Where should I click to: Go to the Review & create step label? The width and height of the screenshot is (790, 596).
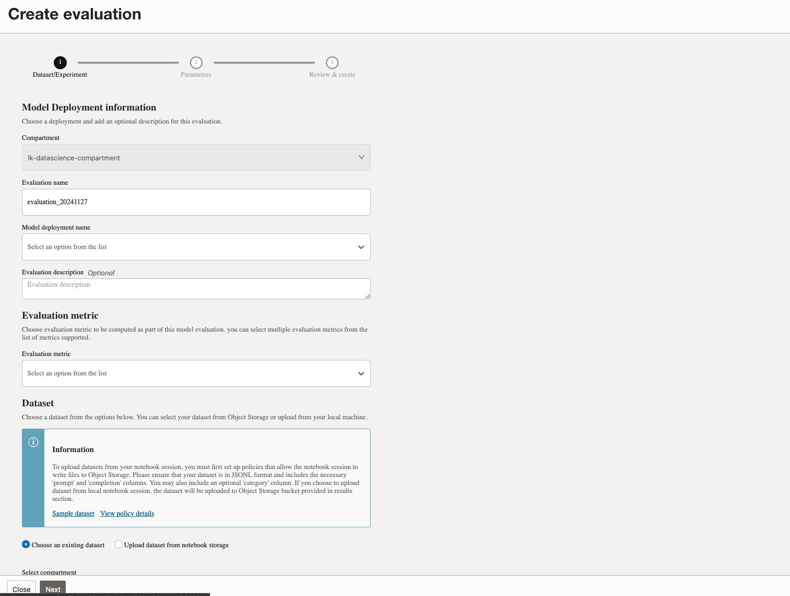[x=332, y=75]
